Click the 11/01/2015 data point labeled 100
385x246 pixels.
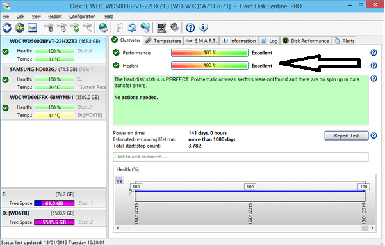click(136, 187)
